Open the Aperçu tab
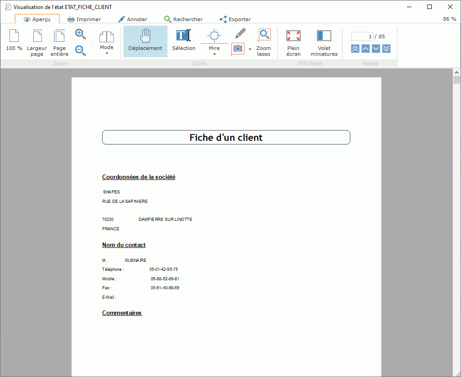The height and width of the screenshot is (377, 461). tap(37, 19)
